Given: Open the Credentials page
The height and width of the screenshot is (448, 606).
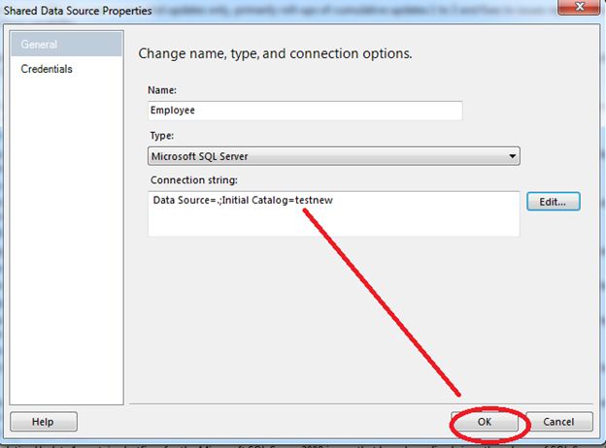Looking at the screenshot, I should point(47,69).
